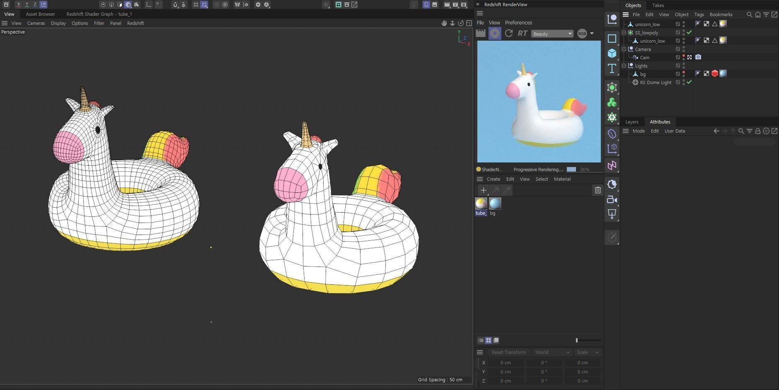Click the RenderView refresh icon
This screenshot has width=779, height=390.
point(509,34)
